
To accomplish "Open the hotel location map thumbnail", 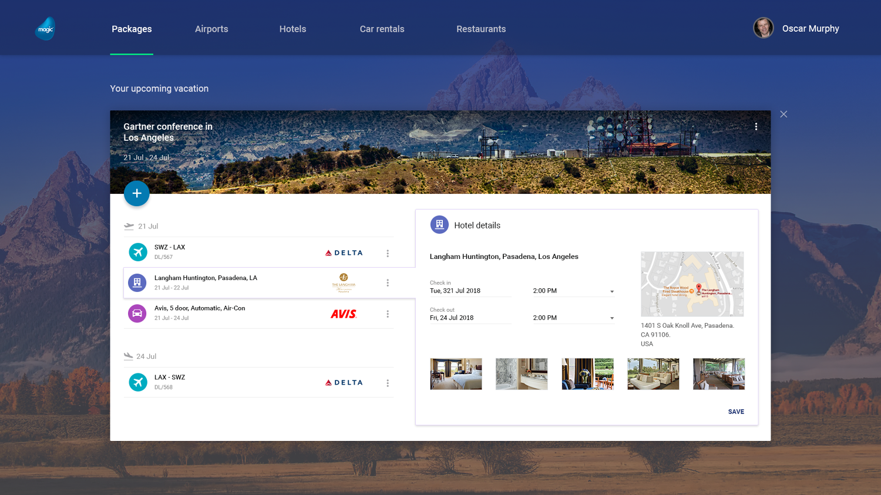I will 692,284.
